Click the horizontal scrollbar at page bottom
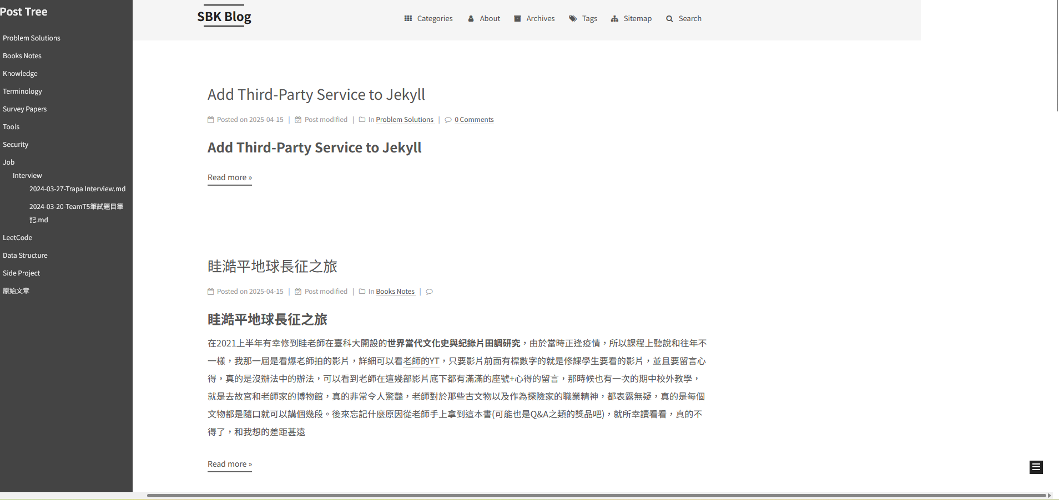This screenshot has height=500, width=1059. (x=596, y=495)
